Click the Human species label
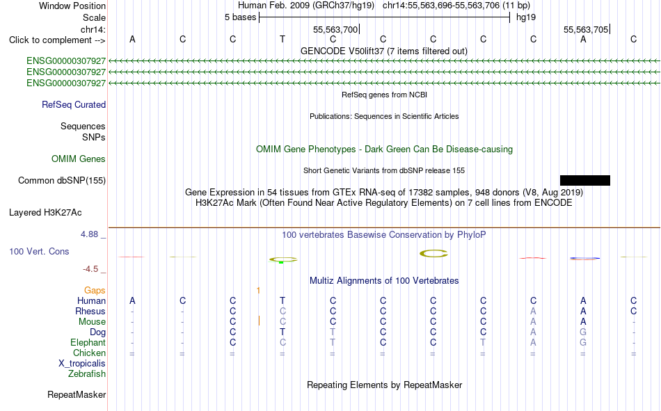 point(91,300)
